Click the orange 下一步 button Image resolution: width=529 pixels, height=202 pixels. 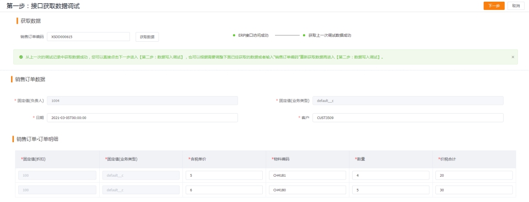[x=494, y=5]
